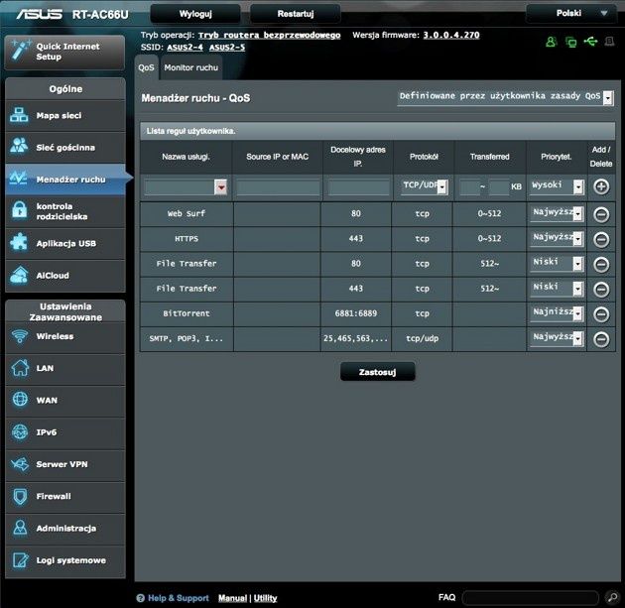
Task: Open Aplikacja USB puzzle icon
Action: point(19,242)
